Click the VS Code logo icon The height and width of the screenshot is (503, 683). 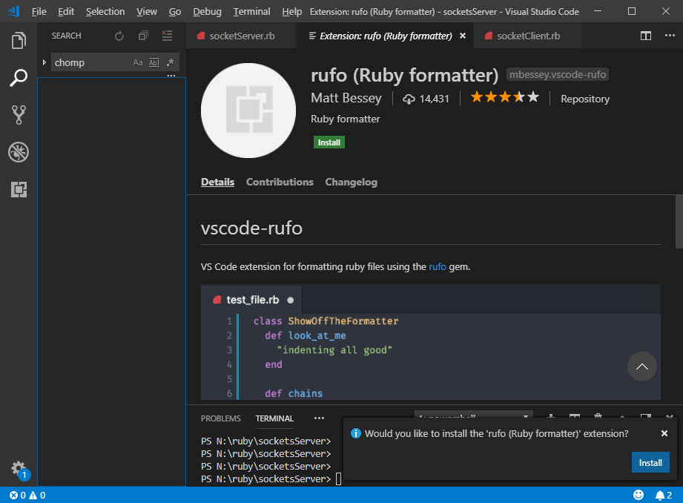pyautogui.click(x=14, y=11)
